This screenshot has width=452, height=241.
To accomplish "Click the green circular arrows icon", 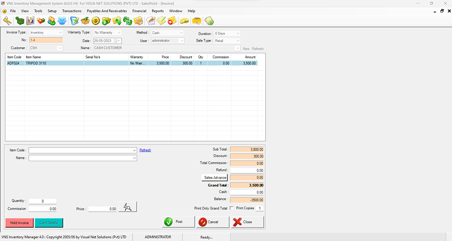I will pyautogui.click(x=127, y=21).
